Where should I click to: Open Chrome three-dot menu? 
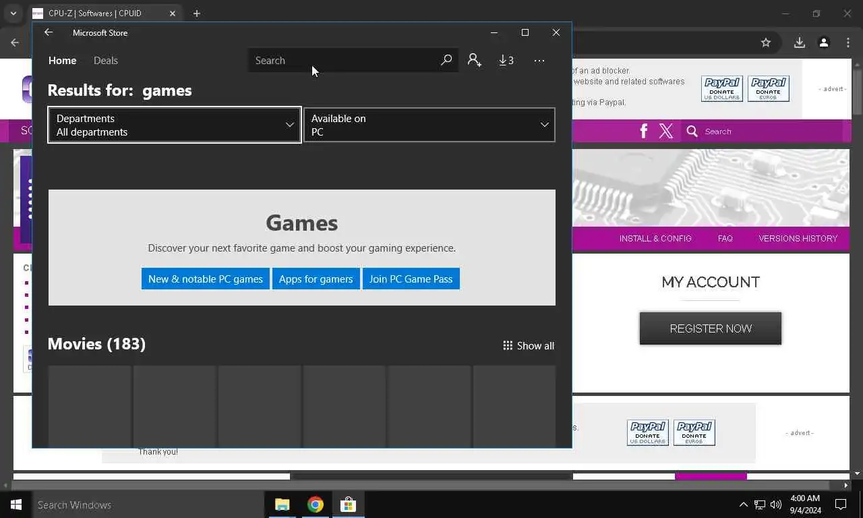(x=848, y=42)
